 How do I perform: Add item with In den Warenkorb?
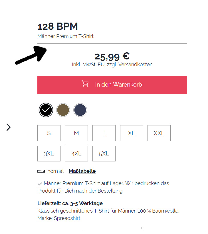click(118, 85)
